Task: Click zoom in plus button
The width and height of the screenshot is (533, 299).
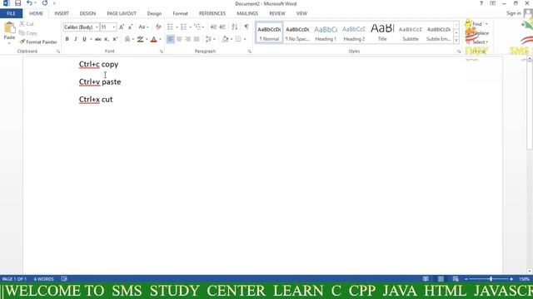Action: click(511, 279)
